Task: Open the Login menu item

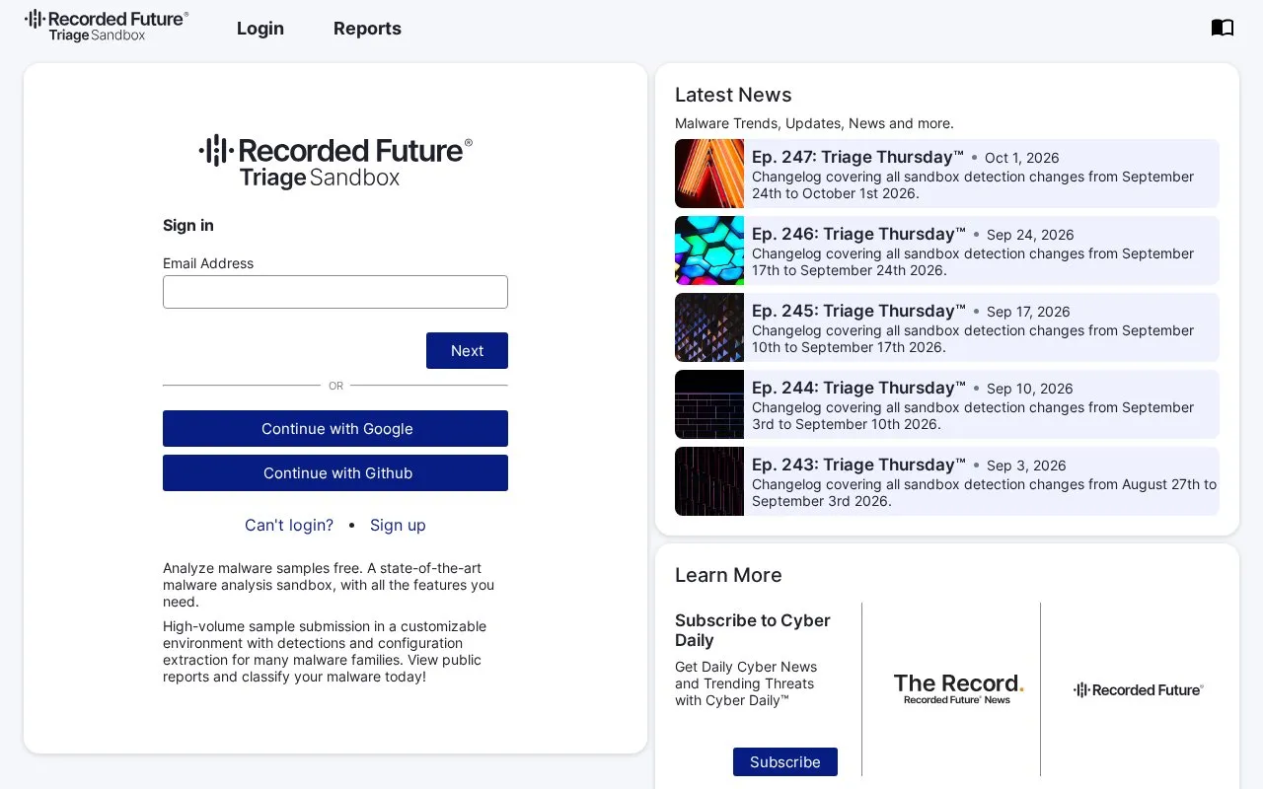Action: tap(260, 29)
